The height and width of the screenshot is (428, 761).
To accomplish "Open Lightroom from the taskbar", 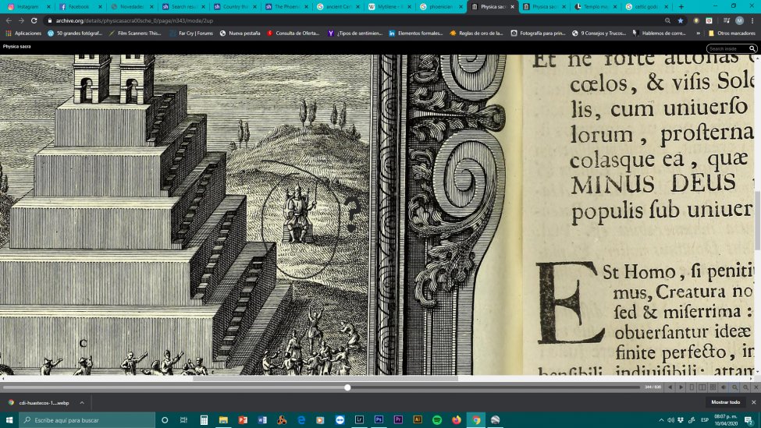I will 359,419.
